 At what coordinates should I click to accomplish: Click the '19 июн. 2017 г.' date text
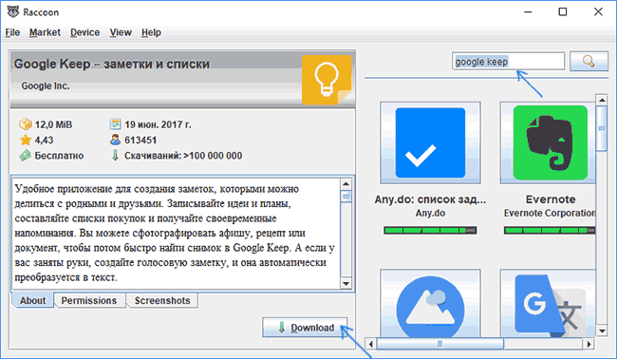[x=158, y=124]
